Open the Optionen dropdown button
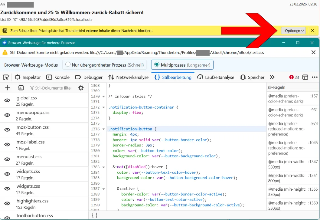The width and height of the screenshot is (320, 220). pos(293,31)
